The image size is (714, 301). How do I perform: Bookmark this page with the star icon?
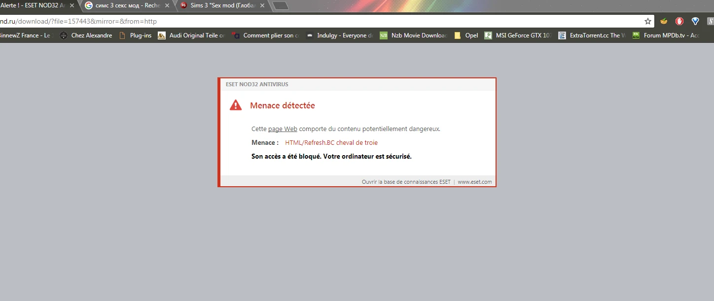(648, 21)
